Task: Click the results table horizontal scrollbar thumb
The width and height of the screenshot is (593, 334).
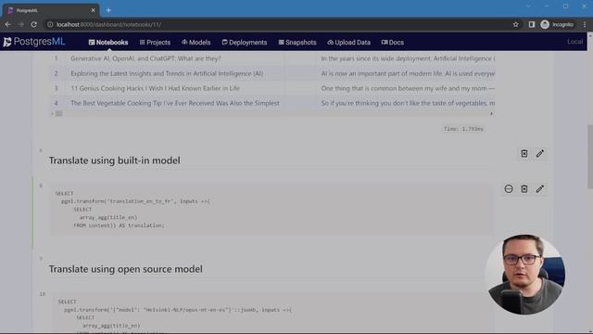Action: [59, 113]
